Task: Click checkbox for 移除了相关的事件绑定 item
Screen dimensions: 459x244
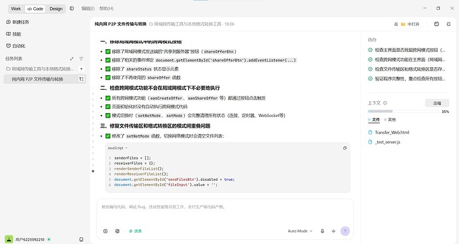Action: pos(108,60)
